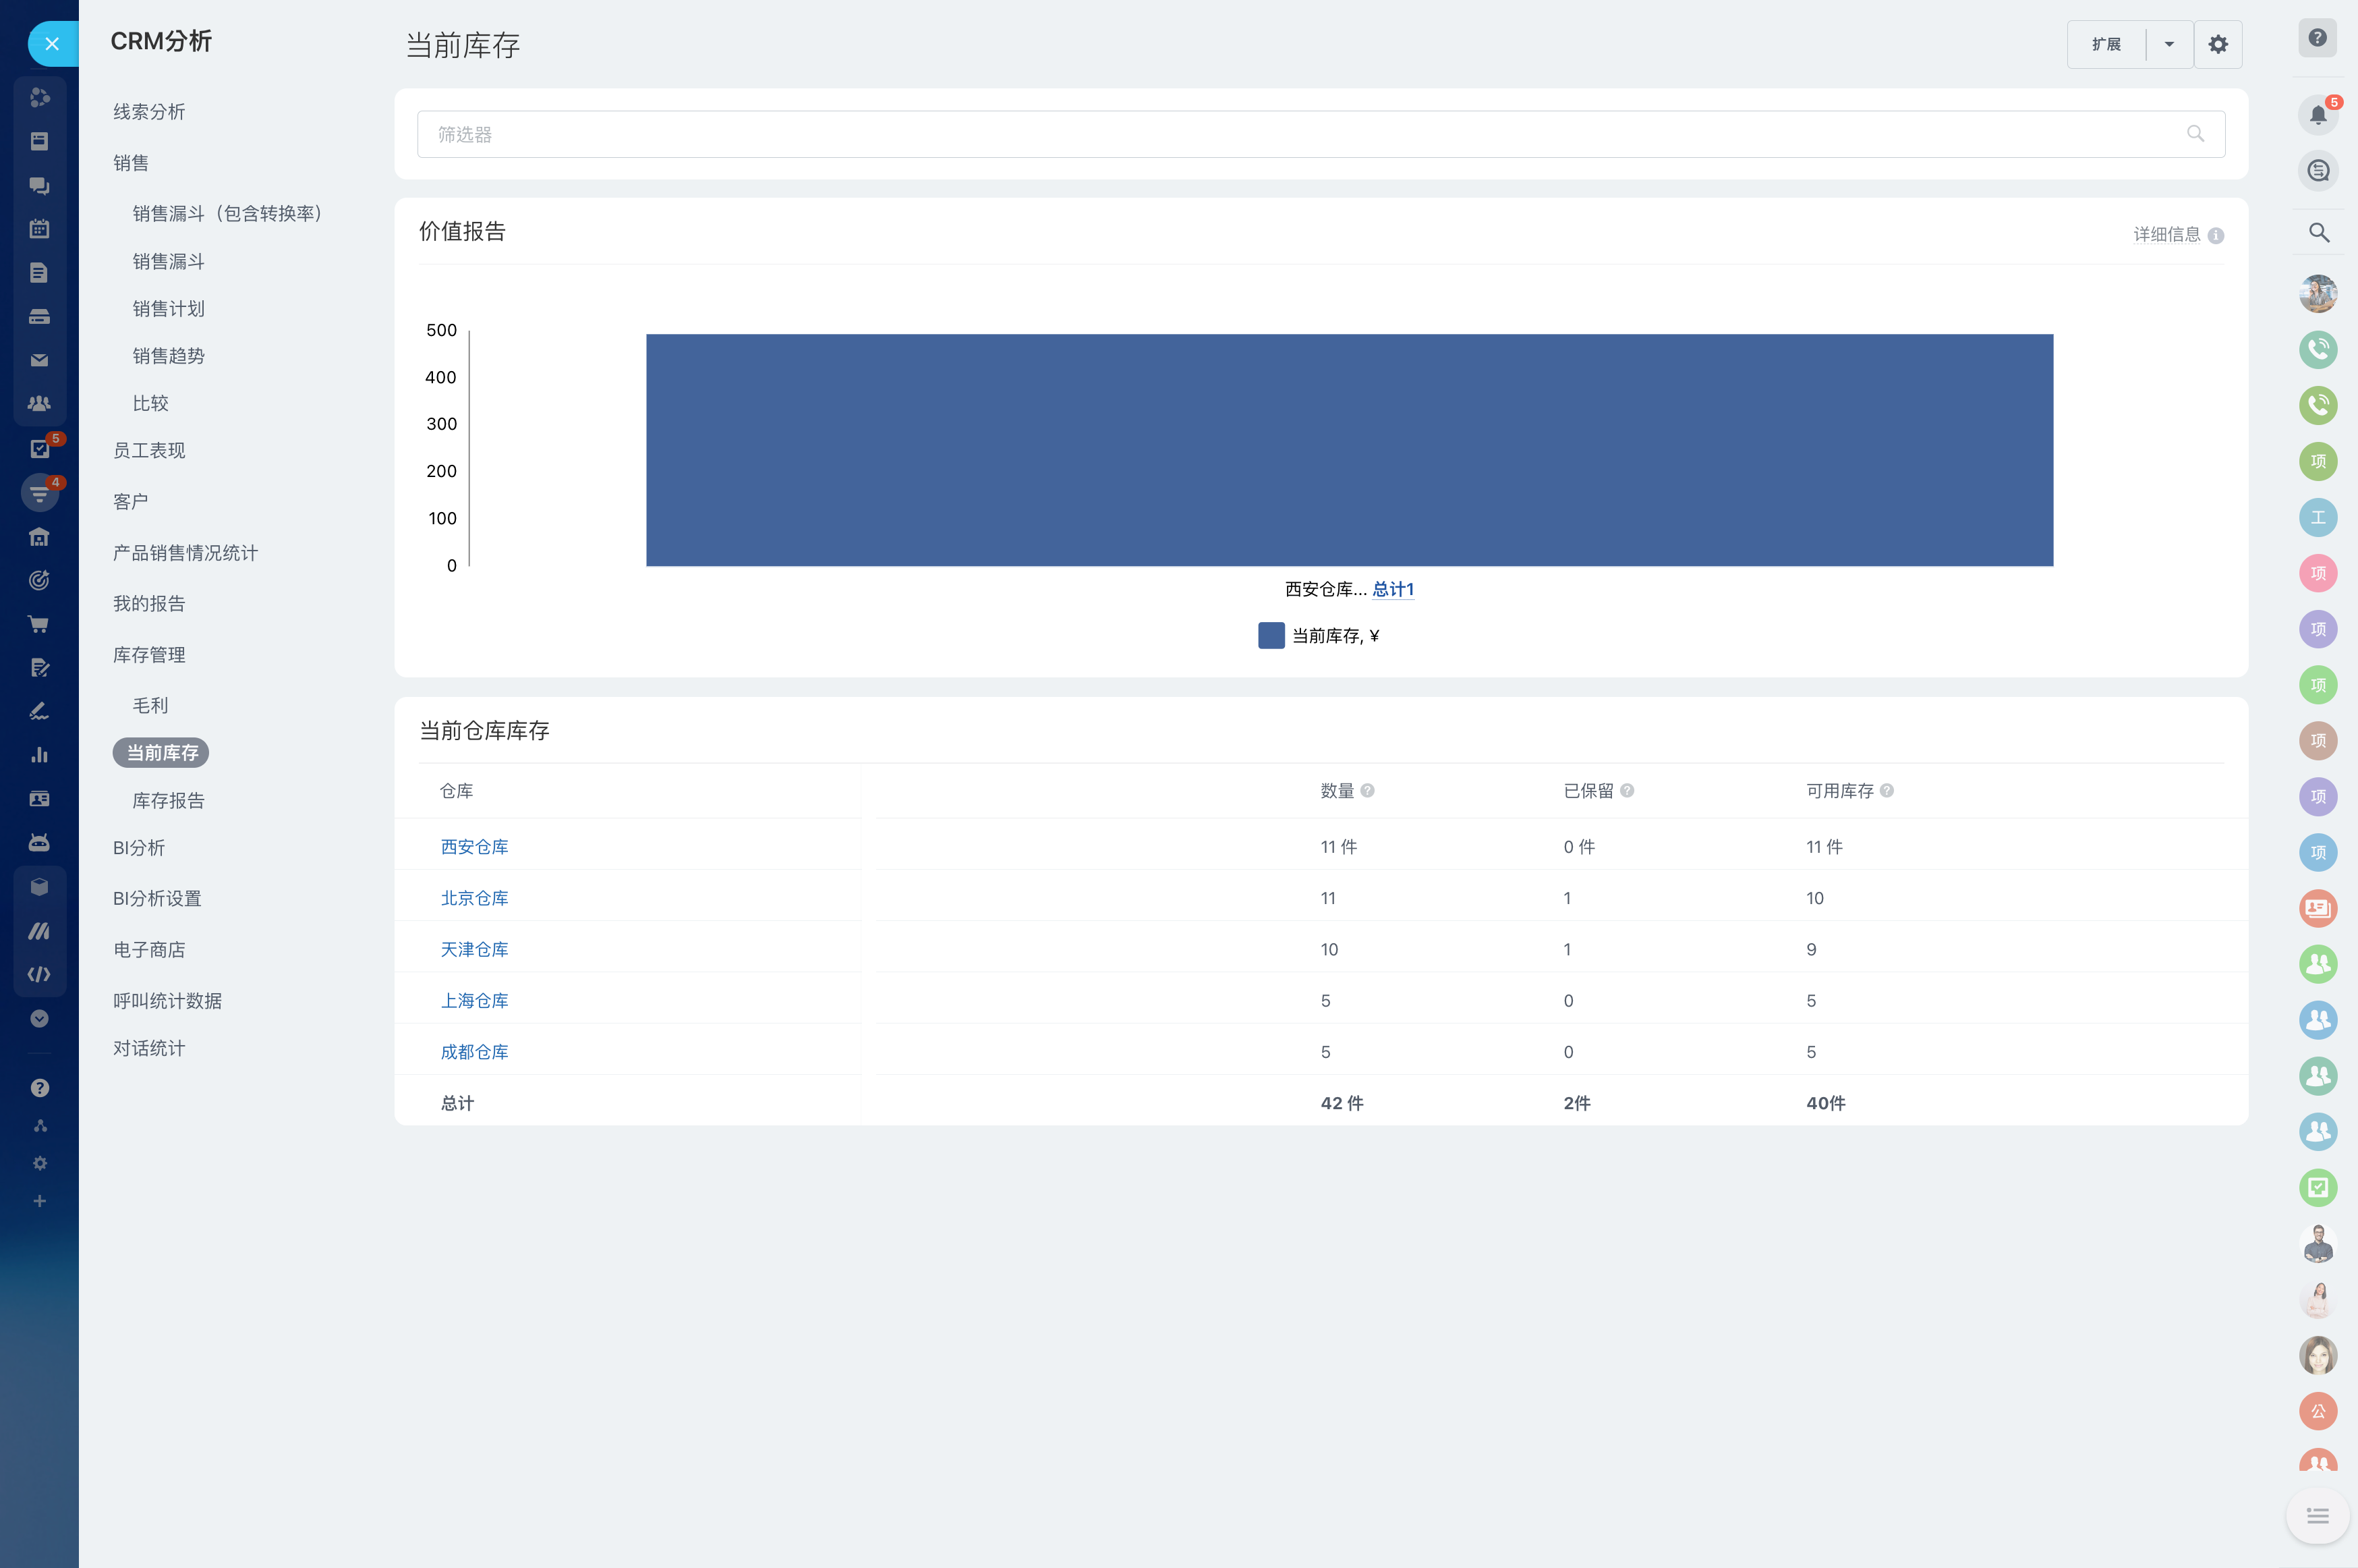Screen dimensions: 2358x1568
Task: Open the calendar icon in left sidebar
Action: (x=39, y=229)
